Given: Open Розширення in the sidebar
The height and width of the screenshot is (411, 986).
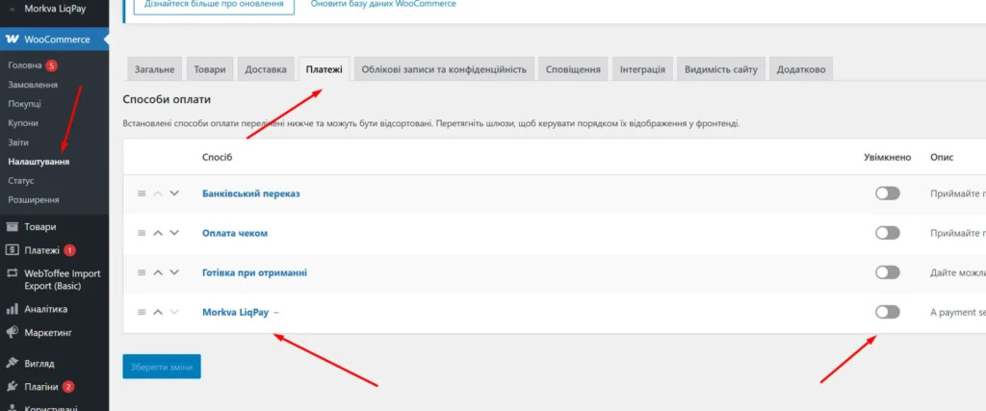Looking at the screenshot, I should tap(34, 200).
